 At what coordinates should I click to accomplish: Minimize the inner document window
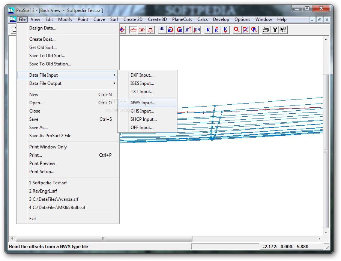tap(312, 19)
